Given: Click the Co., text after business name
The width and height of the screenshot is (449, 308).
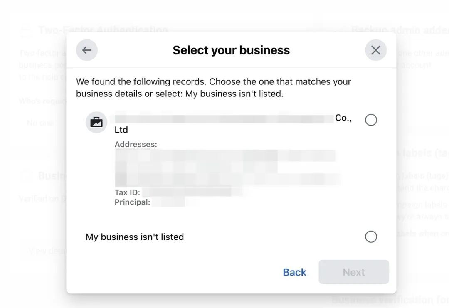Looking at the screenshot, I should click(343, 118).
